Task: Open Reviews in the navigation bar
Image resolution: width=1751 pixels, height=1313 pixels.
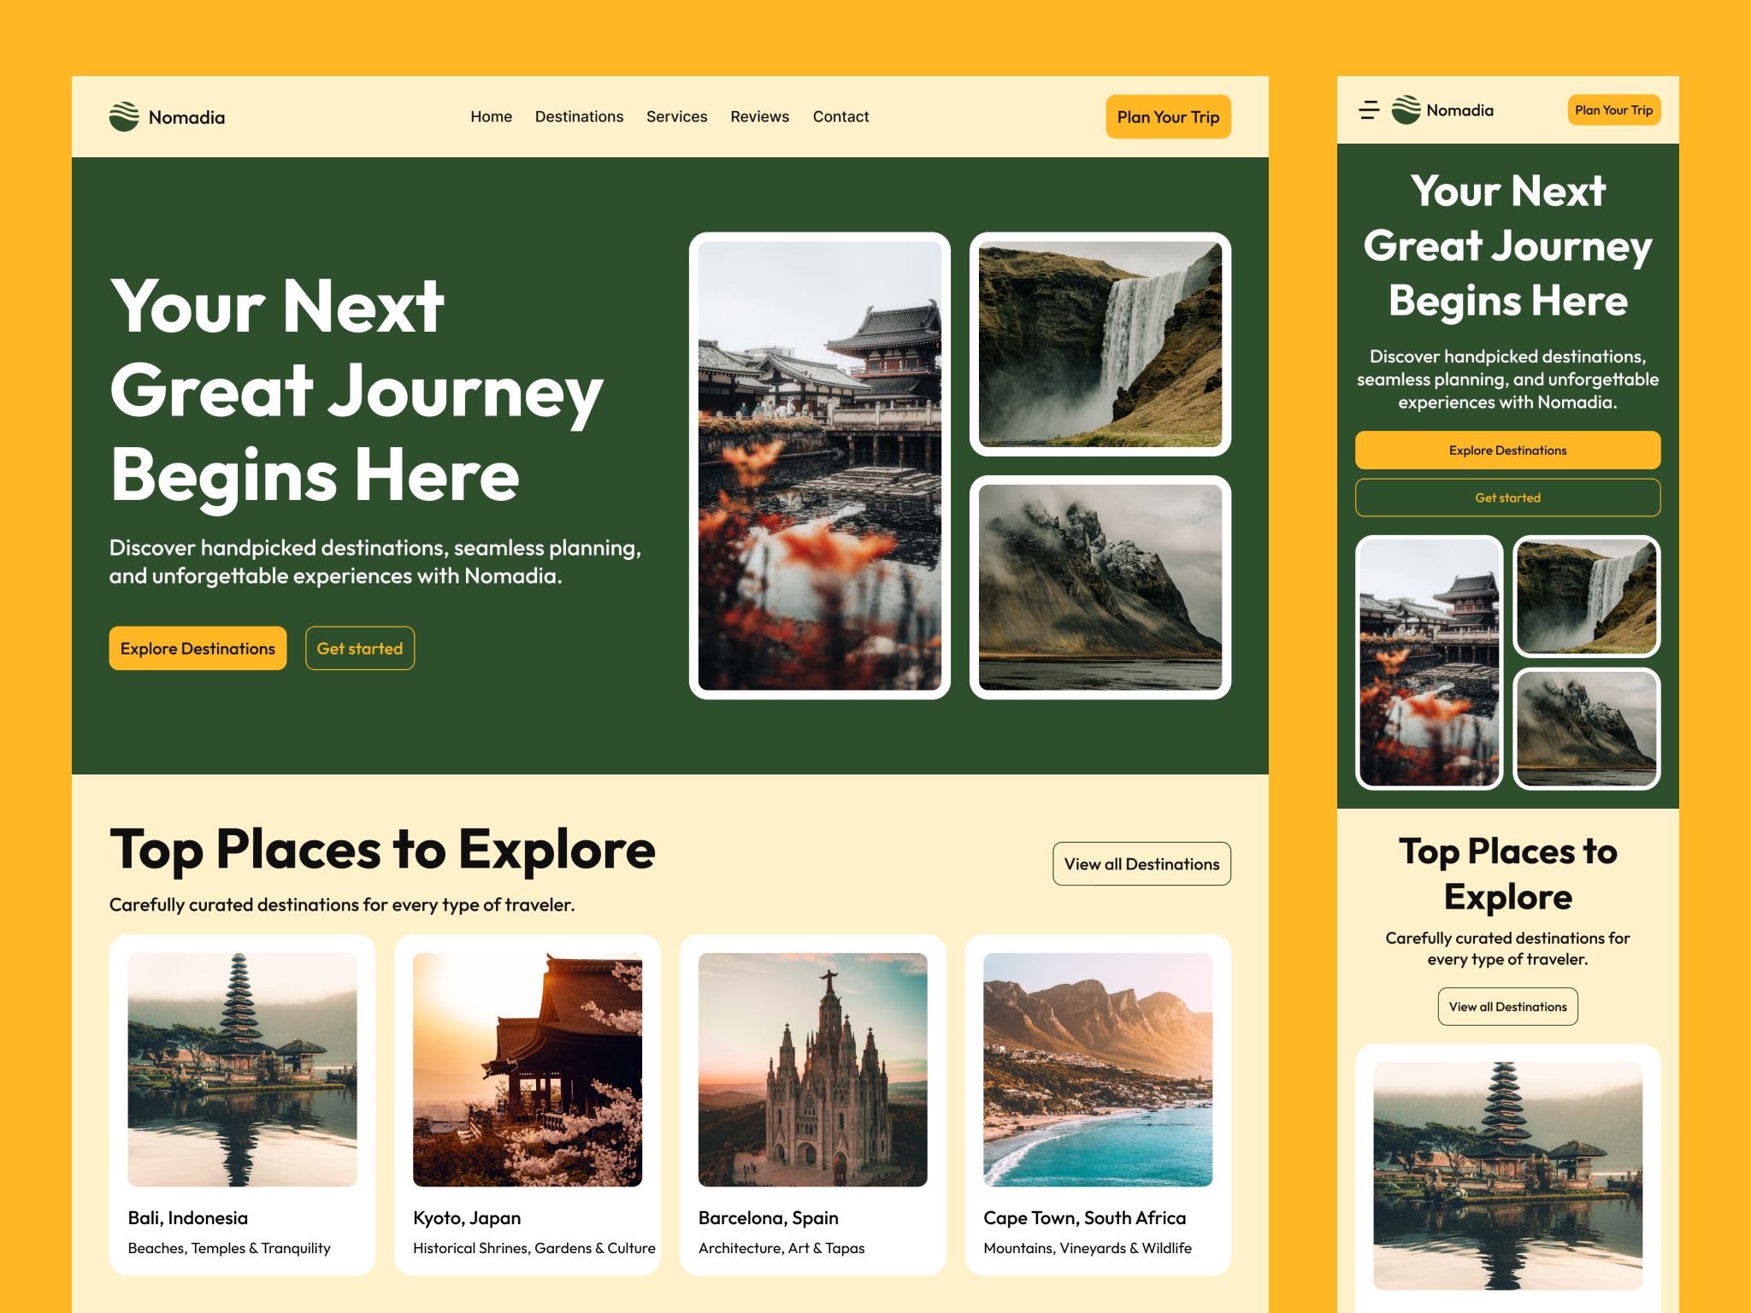Action: point(759,117)
